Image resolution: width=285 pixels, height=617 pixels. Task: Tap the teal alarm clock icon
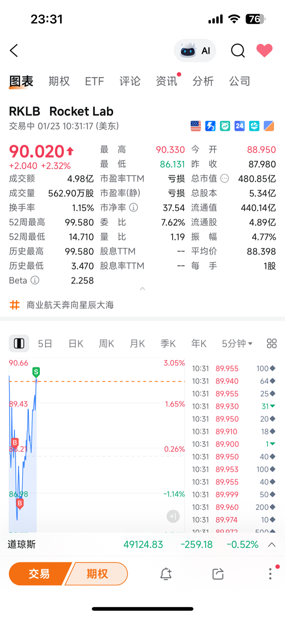coord(225,126)
